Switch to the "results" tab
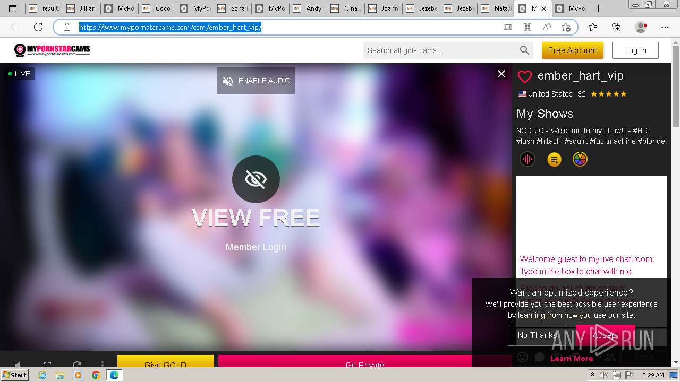 tap(44, 8)
